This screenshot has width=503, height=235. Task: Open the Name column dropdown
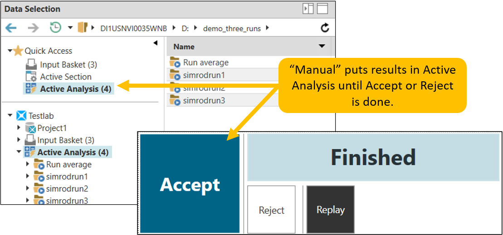pos(322,46)
